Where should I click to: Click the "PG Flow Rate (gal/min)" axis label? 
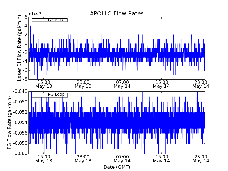coord(9,123)
